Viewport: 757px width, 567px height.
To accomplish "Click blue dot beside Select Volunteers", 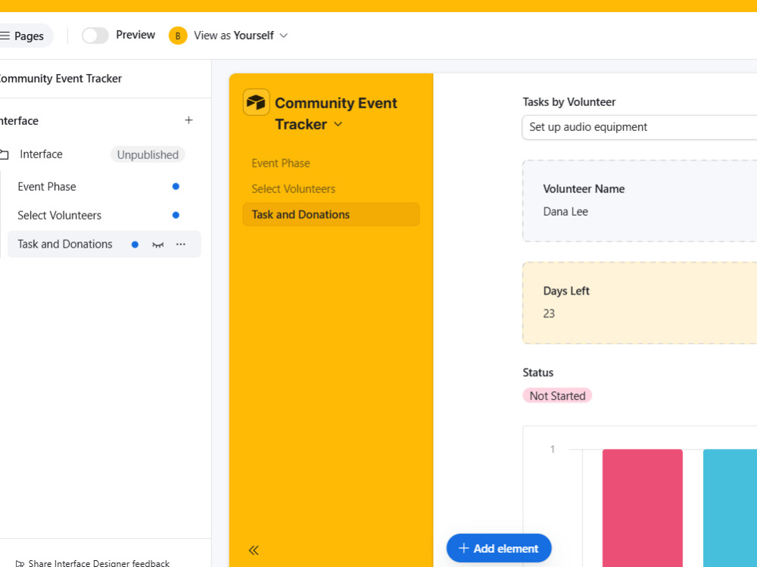I will pos(176,216).
